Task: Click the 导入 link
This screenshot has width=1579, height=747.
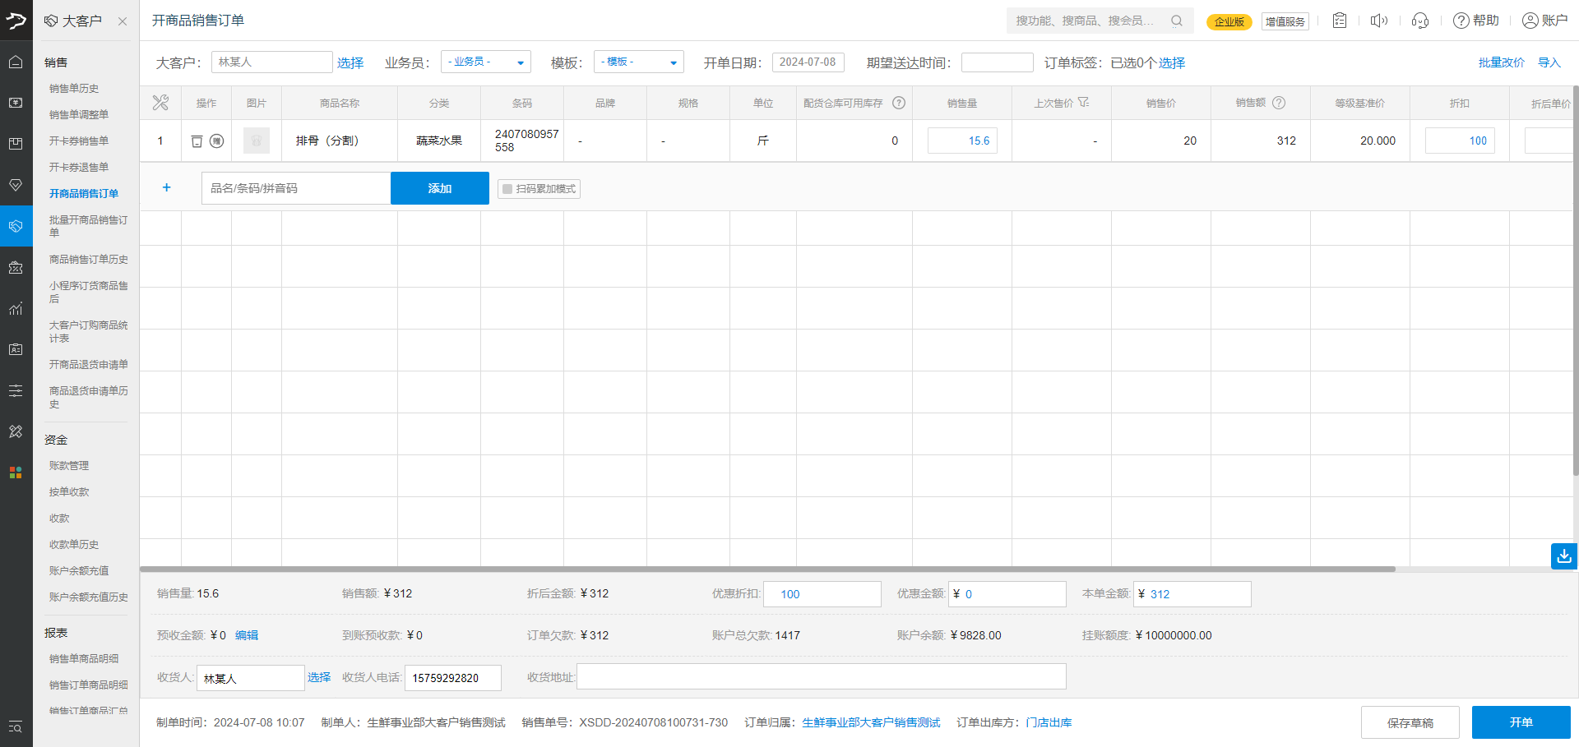Action: 1549,62
